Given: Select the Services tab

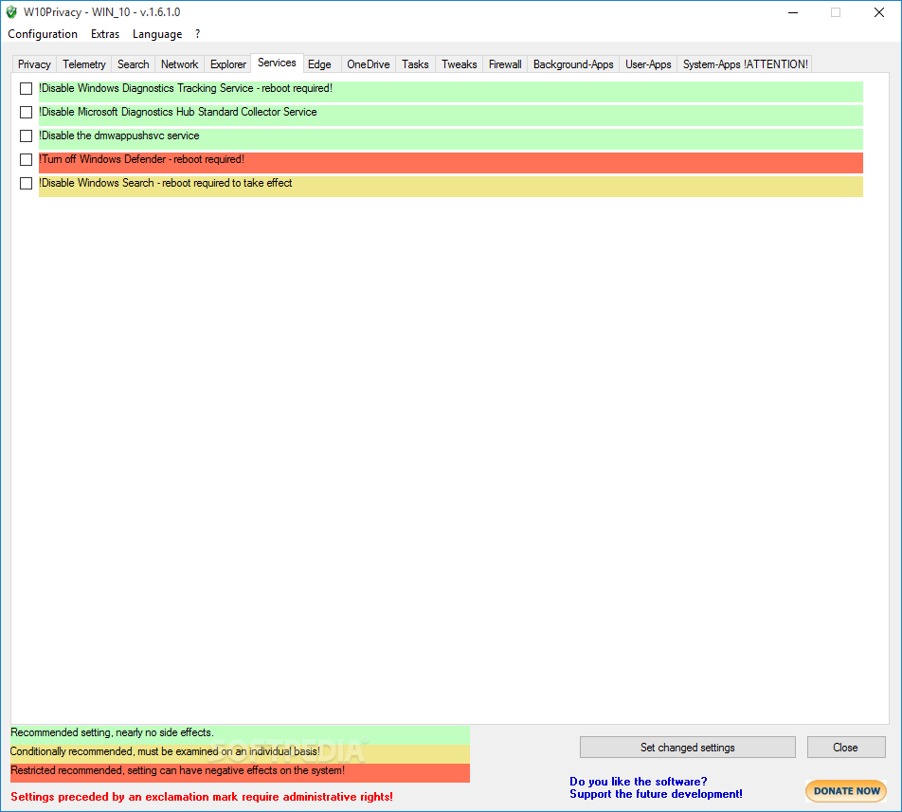Looking at the screenshot, I should tap(277, 63).
